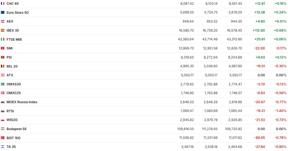The height and width of the screenshot is (151, 288).
Task: Click the Denmark flag icon beside OMXC25
Action: click(3, 93)
